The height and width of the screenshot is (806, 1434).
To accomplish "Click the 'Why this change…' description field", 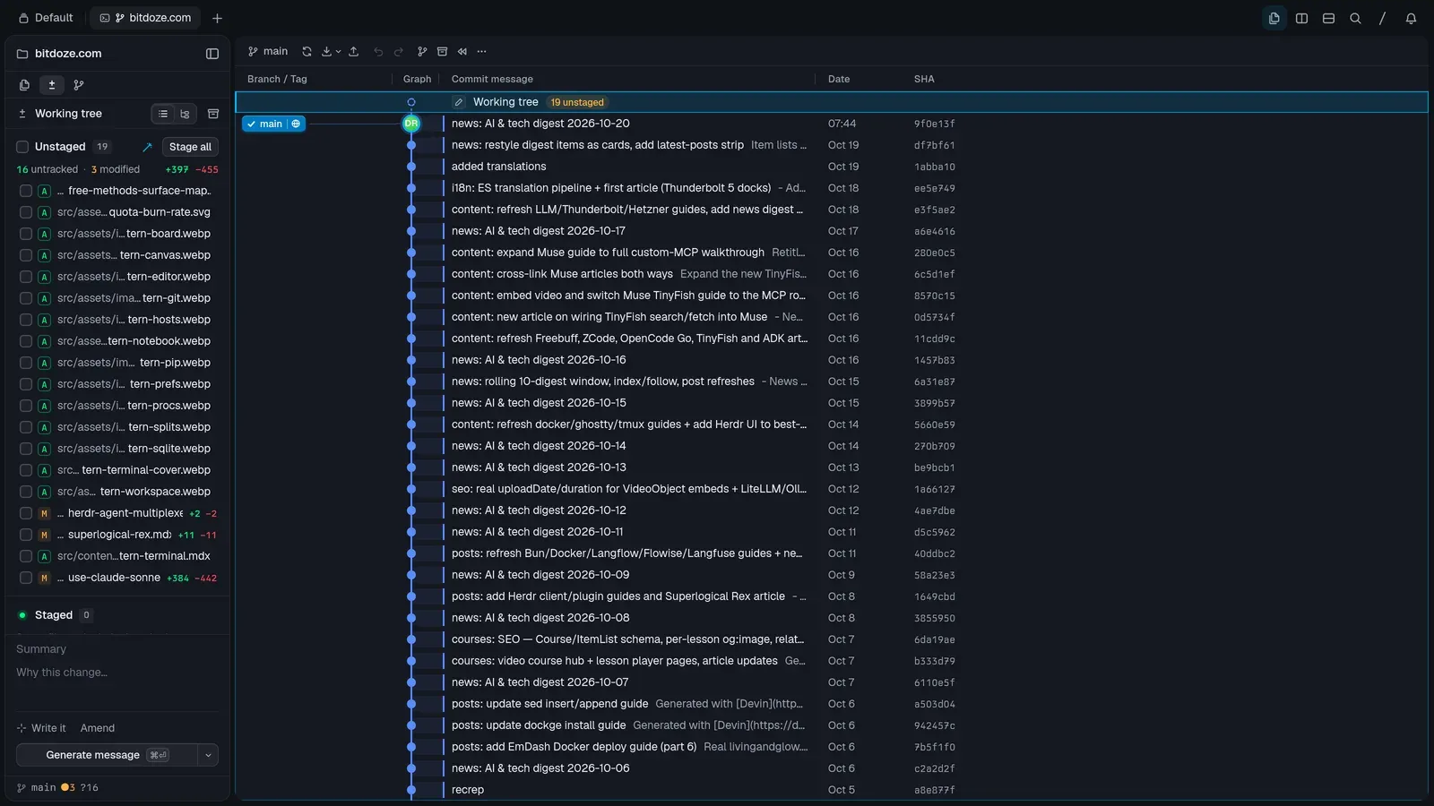I will [117, 673].
